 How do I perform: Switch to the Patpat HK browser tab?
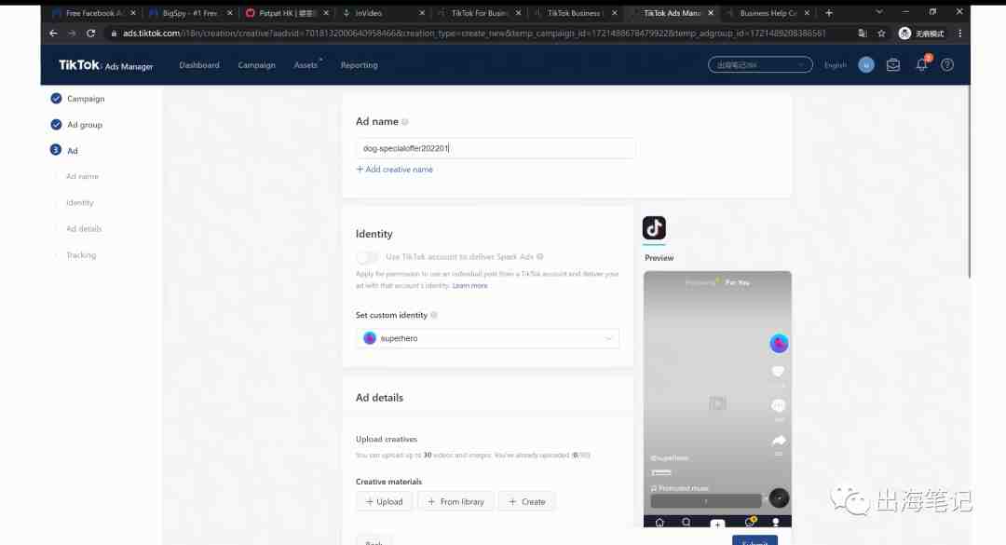click(286, 13)
